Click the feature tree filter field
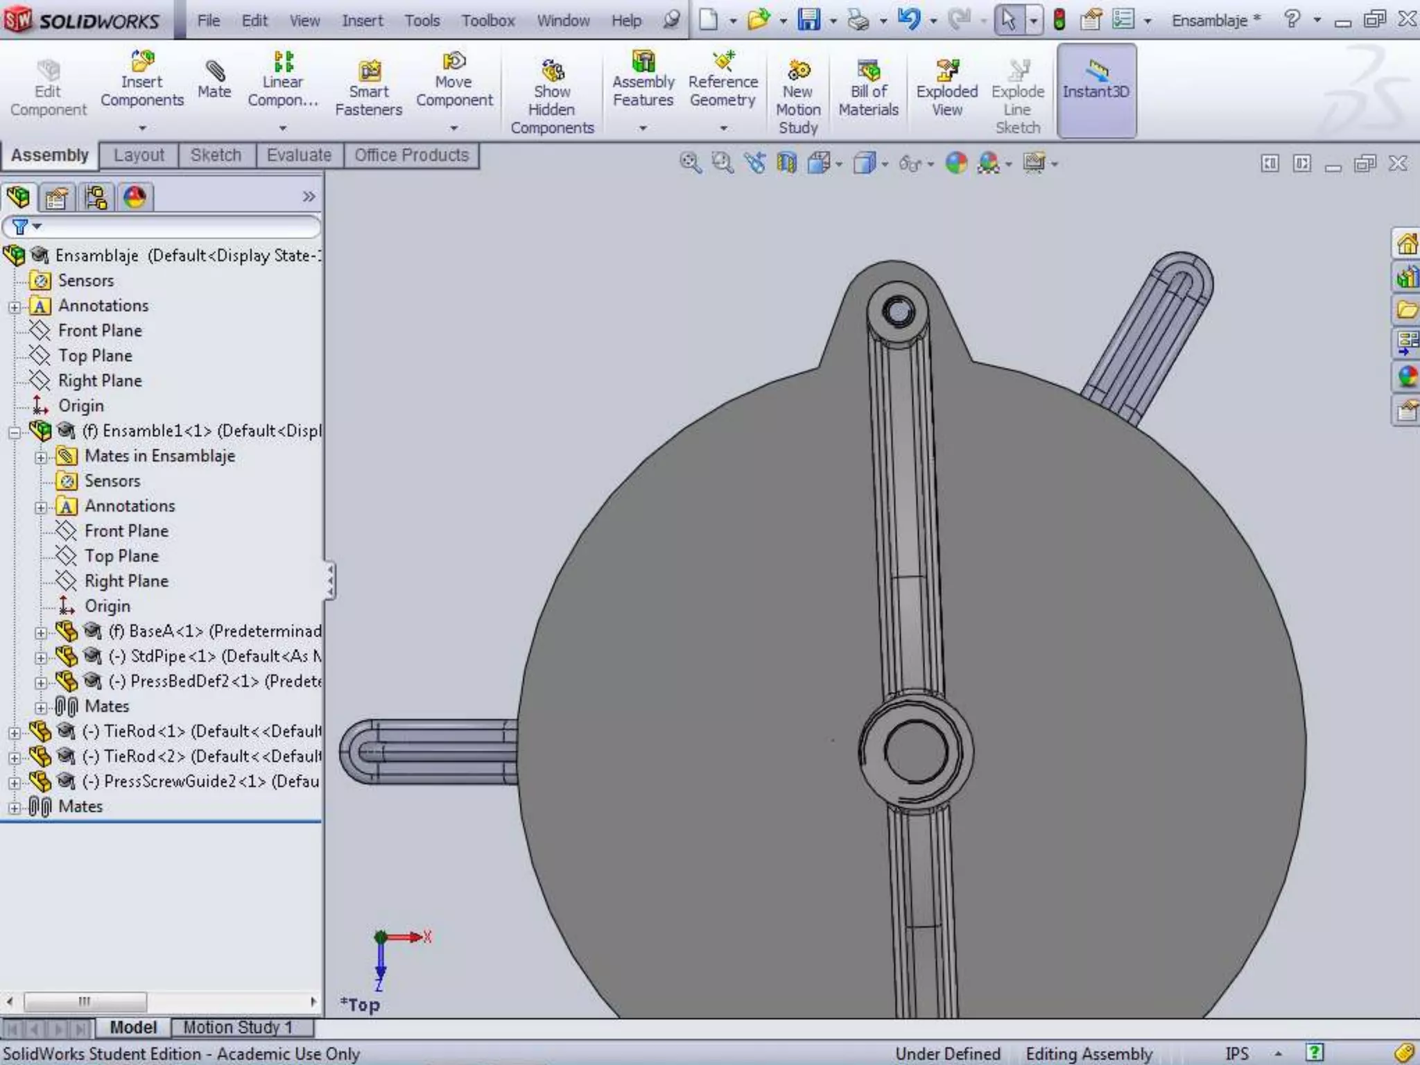This screenshot has height=1065, width=1420. point(173,227)
